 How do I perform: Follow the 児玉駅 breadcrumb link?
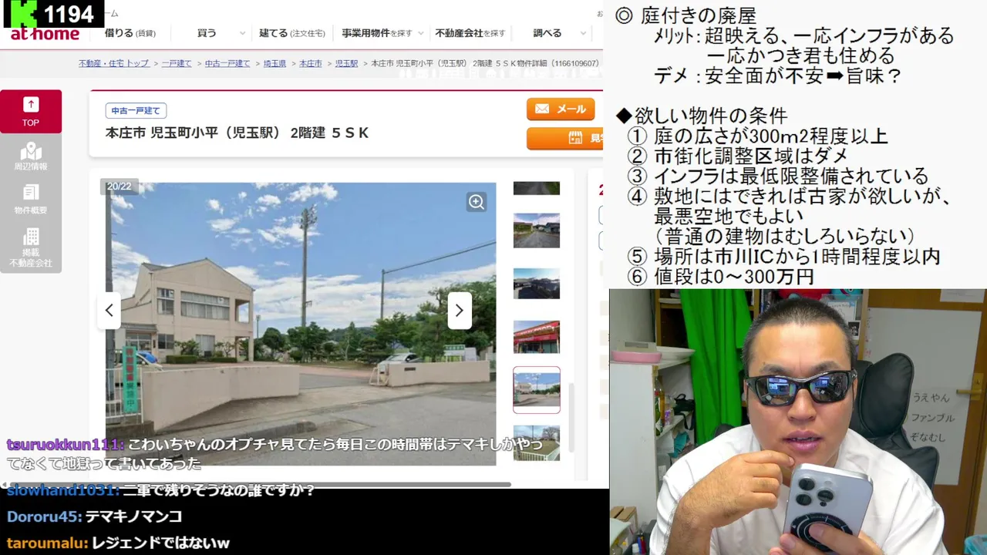pos(346,63)
